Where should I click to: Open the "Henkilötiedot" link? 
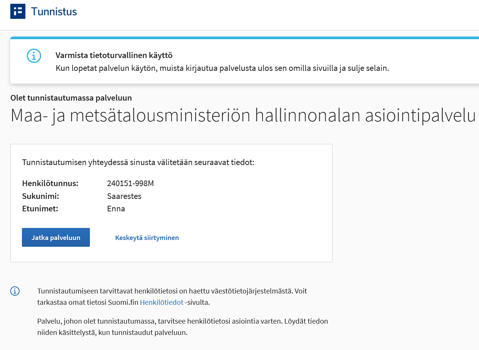(162, 302)
